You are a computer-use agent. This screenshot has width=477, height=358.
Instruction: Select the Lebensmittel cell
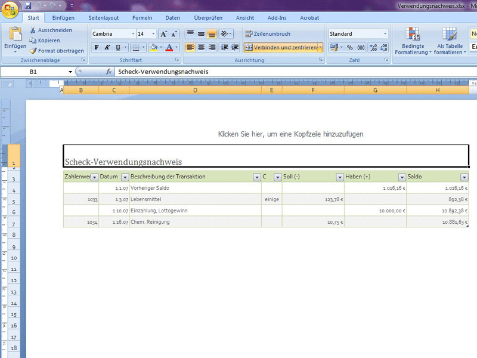pyautogui.click(x=196, y=199)
